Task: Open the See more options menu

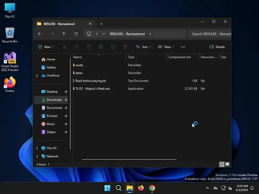Action: click(183, 47)
